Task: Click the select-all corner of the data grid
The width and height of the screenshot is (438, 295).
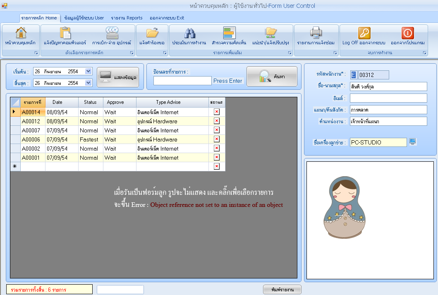Action: 15,102
